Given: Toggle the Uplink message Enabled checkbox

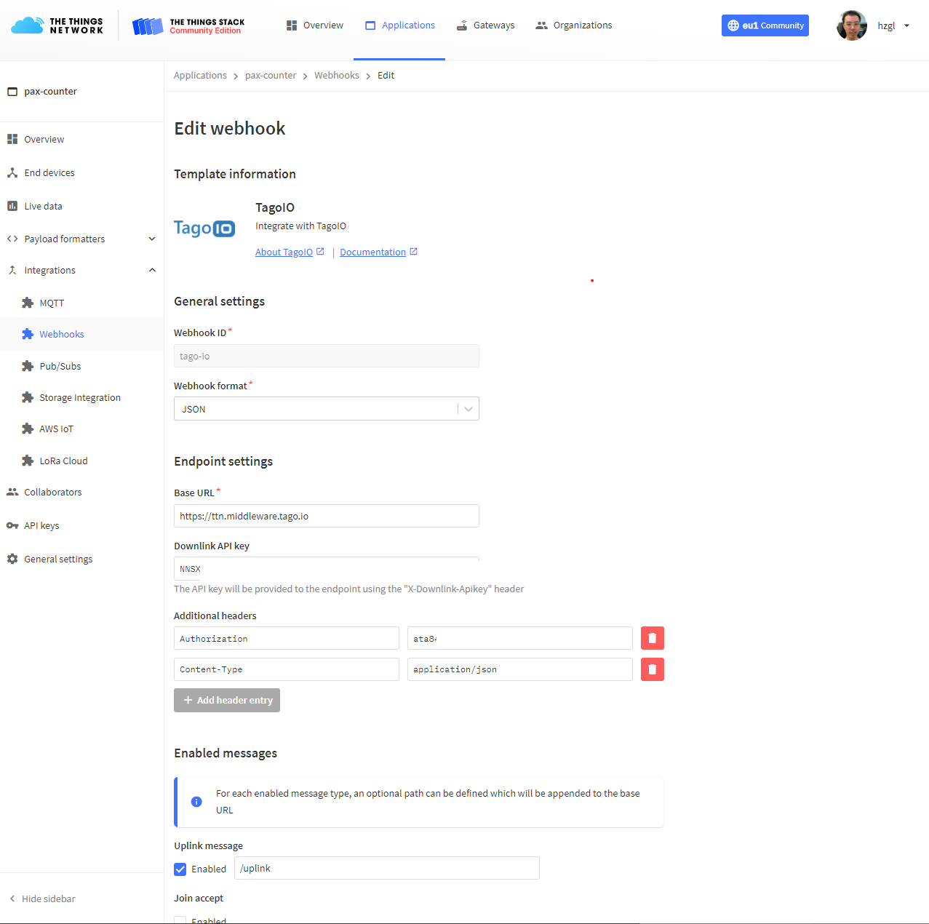Looking at the screenshot, I should click(180, 869).
